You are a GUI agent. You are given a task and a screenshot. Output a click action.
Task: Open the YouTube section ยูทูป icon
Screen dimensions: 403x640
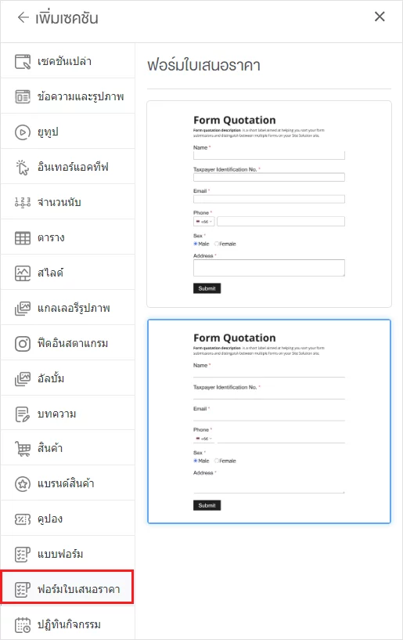(x=23, y=132)
